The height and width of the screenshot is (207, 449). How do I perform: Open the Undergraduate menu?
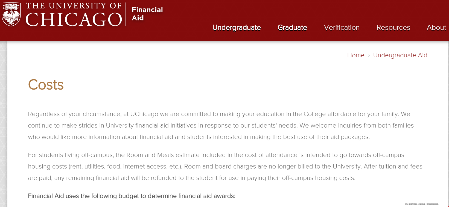[x=237, y=28]
